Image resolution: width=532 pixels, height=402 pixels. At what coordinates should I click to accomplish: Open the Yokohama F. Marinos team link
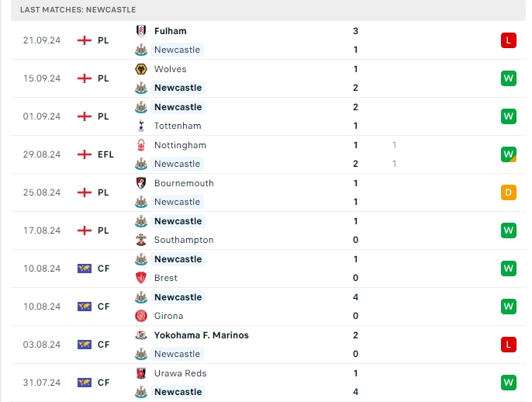coord(202,335)
